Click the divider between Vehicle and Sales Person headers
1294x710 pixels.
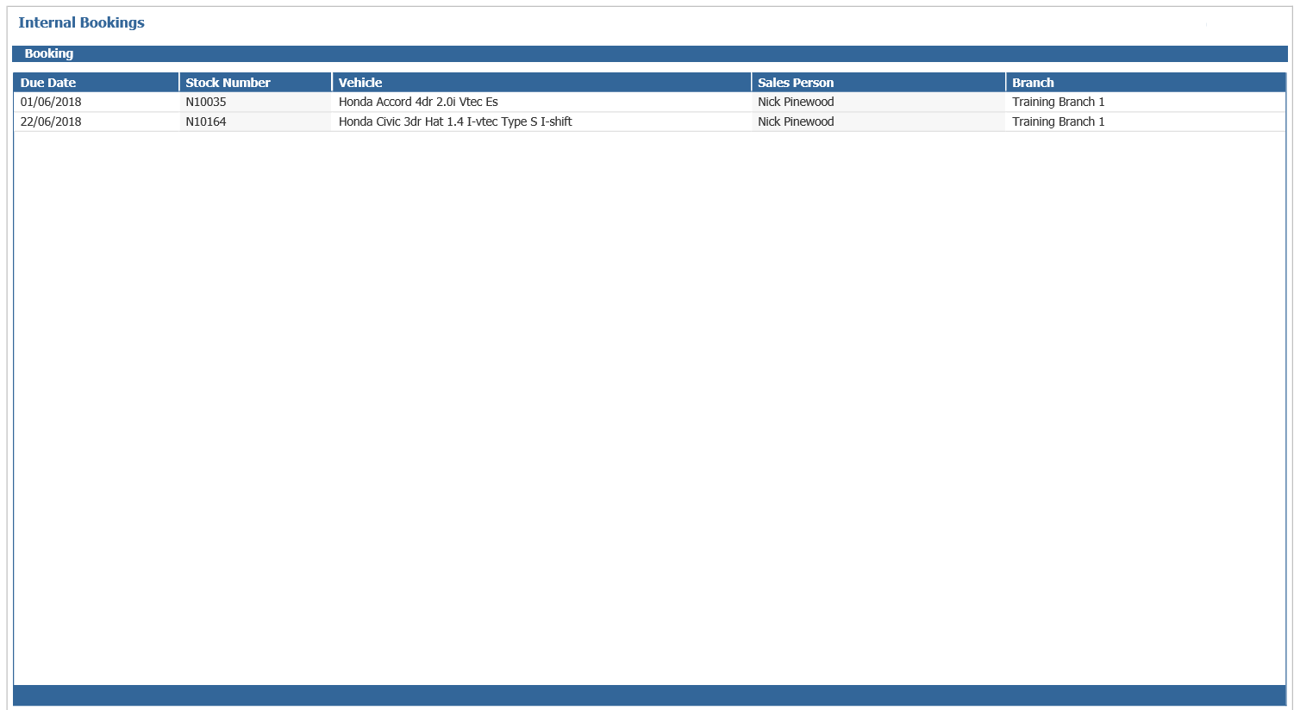tap(752, 83)
